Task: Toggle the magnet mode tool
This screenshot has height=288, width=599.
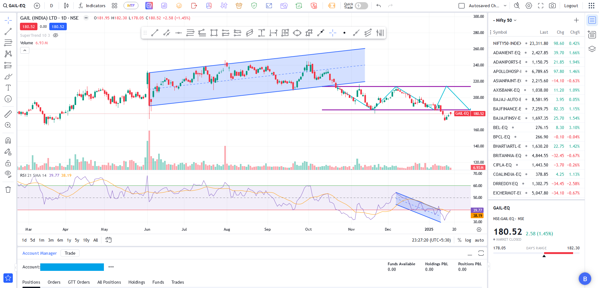Action: [8, 141]
